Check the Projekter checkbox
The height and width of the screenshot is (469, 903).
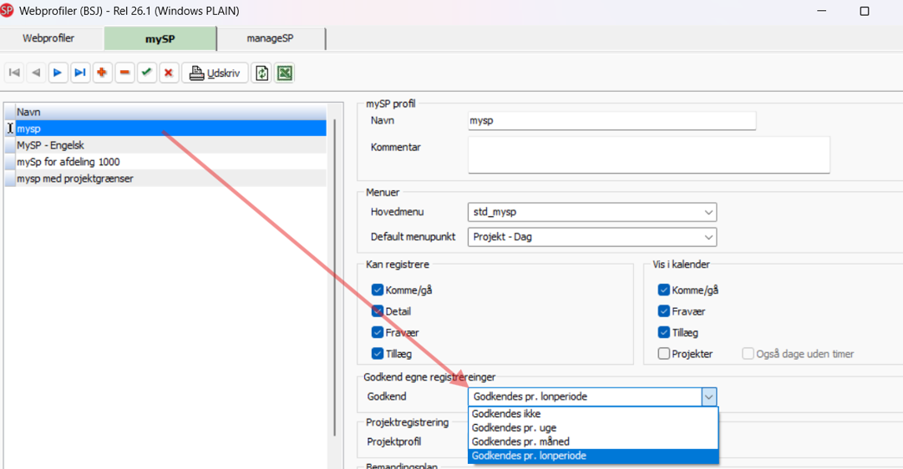click(x=663, y=354)
